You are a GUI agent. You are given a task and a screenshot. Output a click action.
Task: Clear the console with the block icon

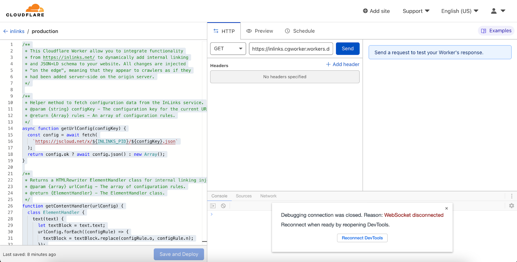tap(223, 206)
